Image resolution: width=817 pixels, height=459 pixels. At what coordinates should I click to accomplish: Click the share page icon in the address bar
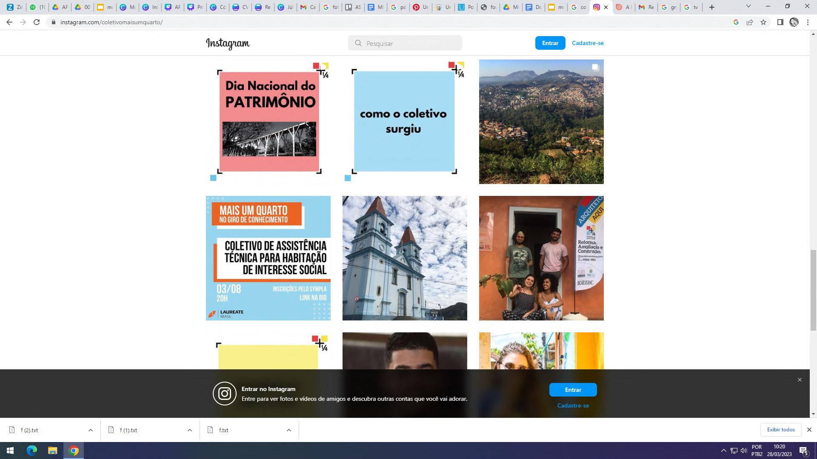pos(750,22)
